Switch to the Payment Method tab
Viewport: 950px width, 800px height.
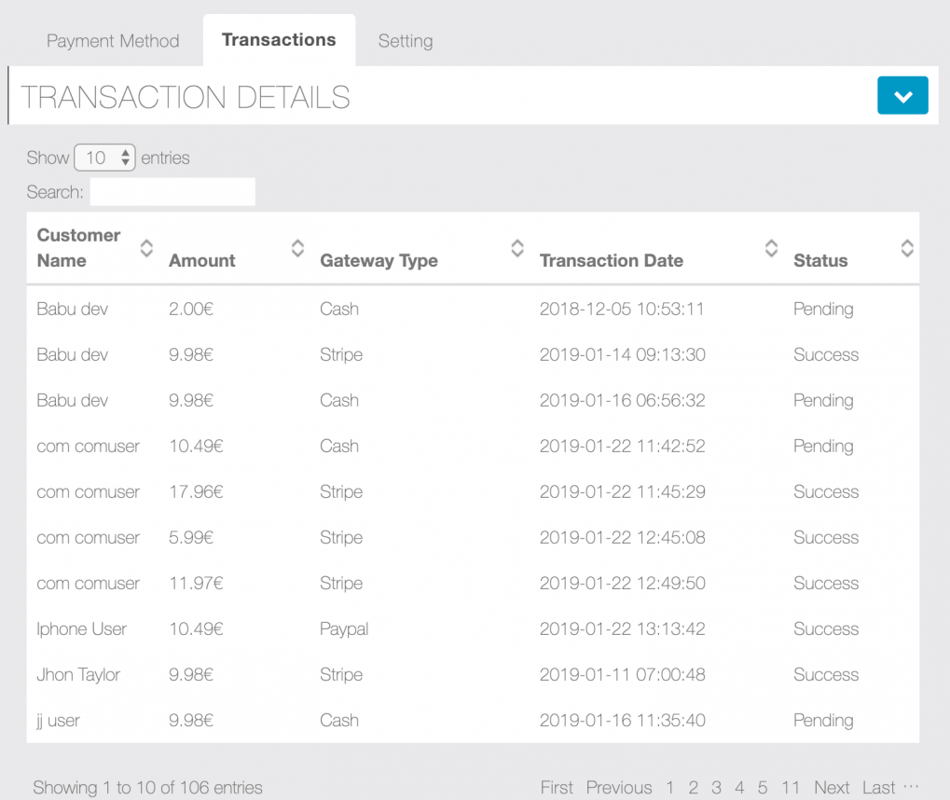click(113, 41)
